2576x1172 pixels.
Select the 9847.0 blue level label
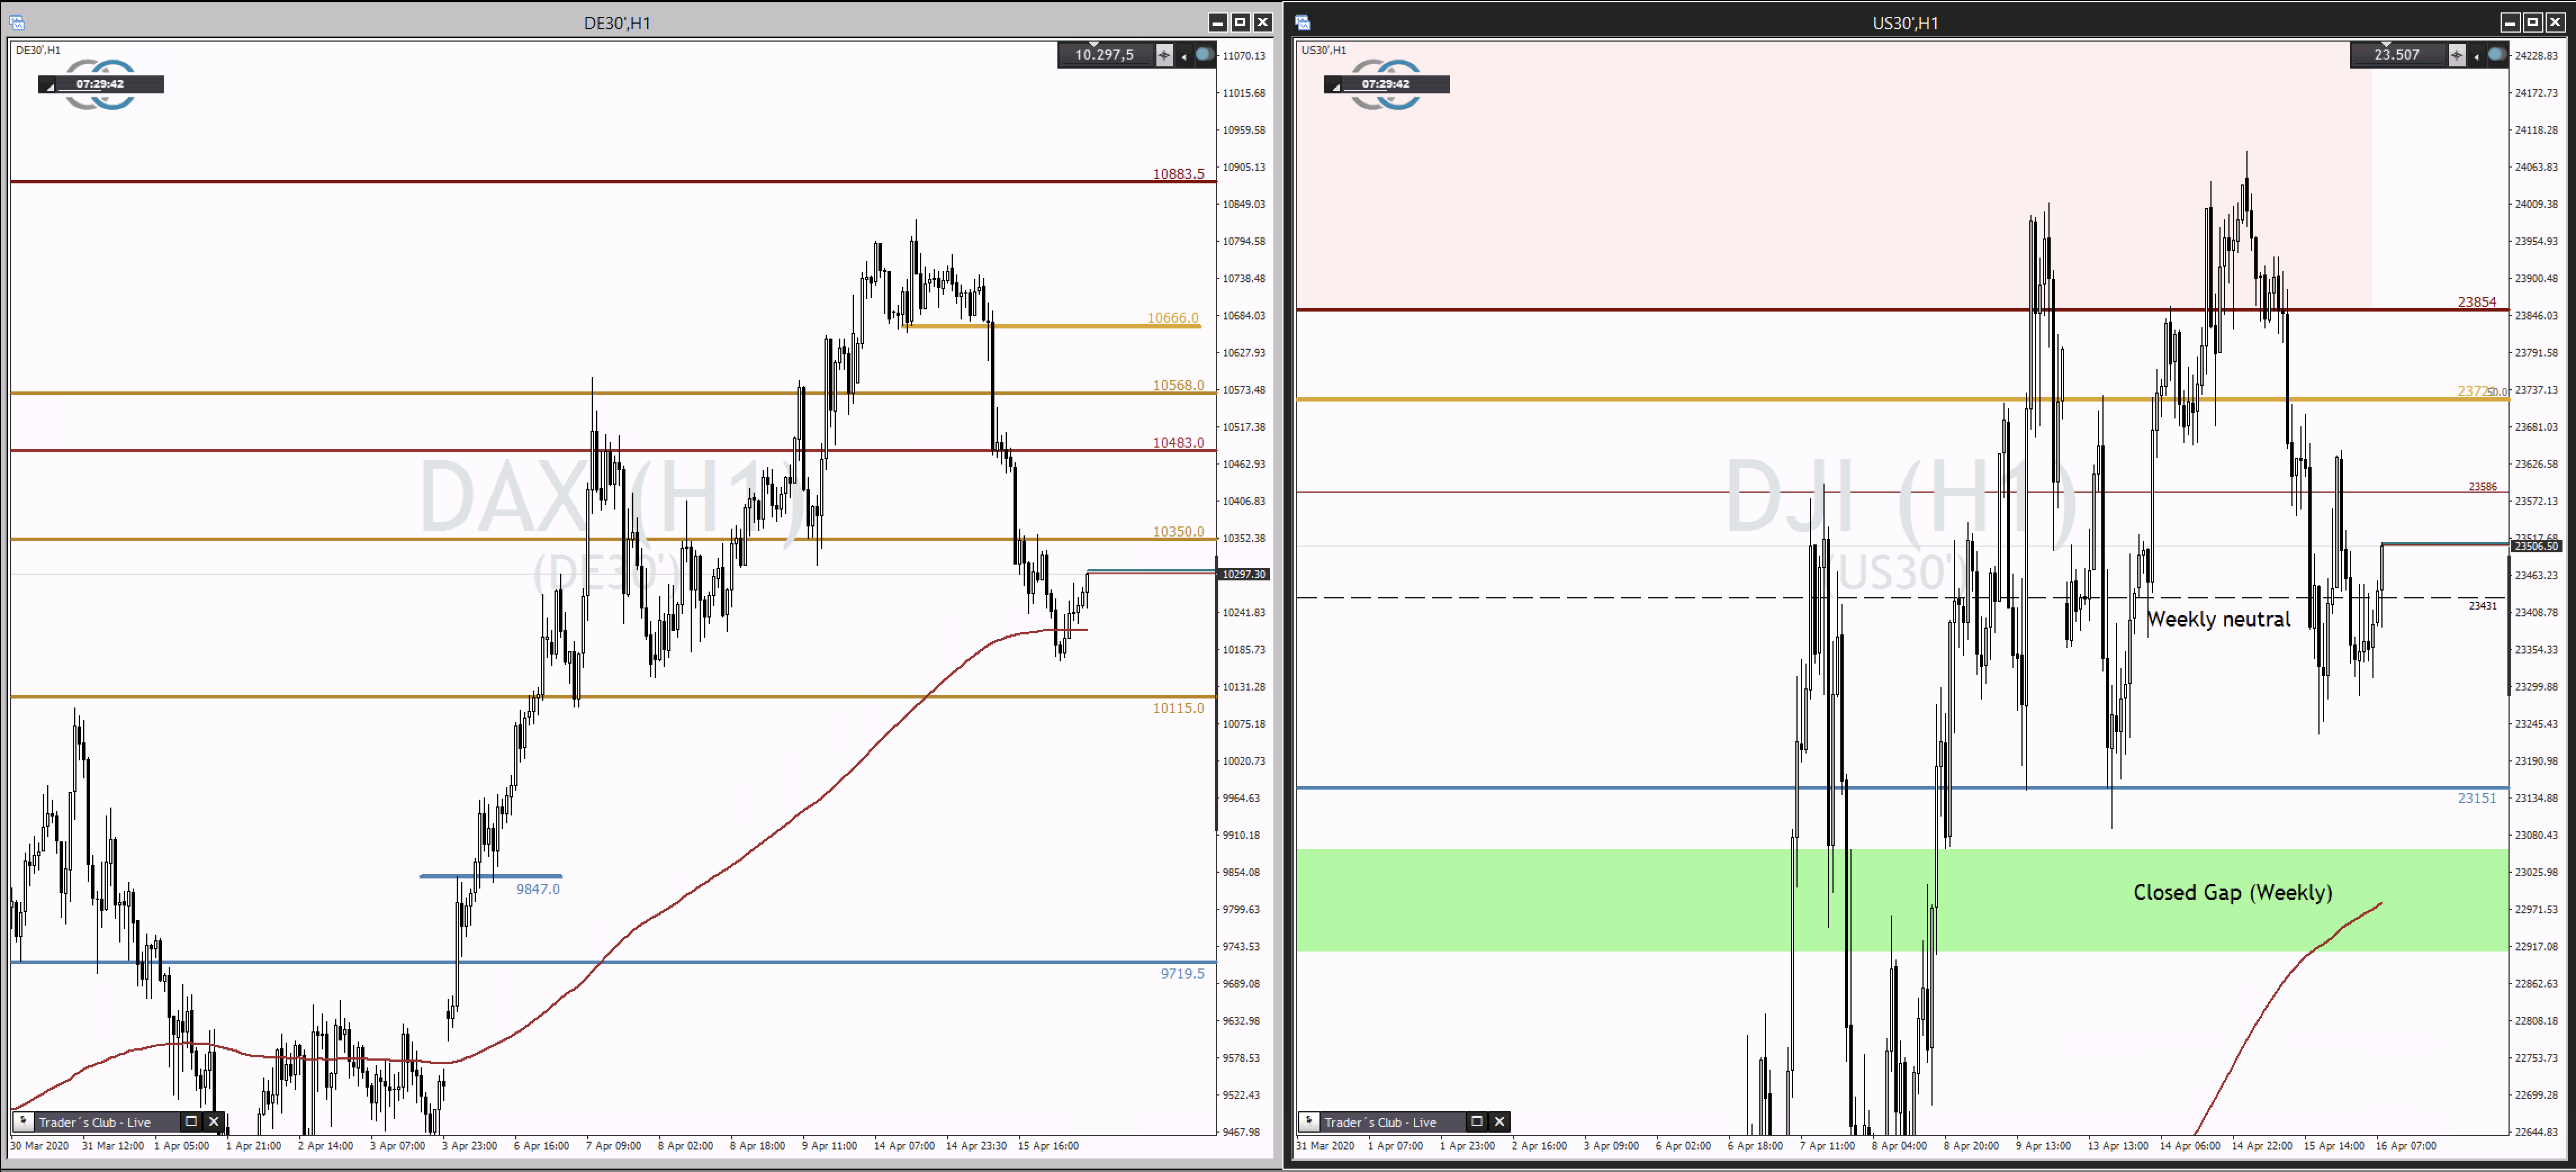pyautogui.click(x=538, y=889)
